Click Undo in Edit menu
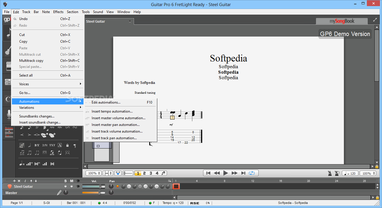Image resolution: width=382 pixels, height=208 pixels. tap(47, 19)
